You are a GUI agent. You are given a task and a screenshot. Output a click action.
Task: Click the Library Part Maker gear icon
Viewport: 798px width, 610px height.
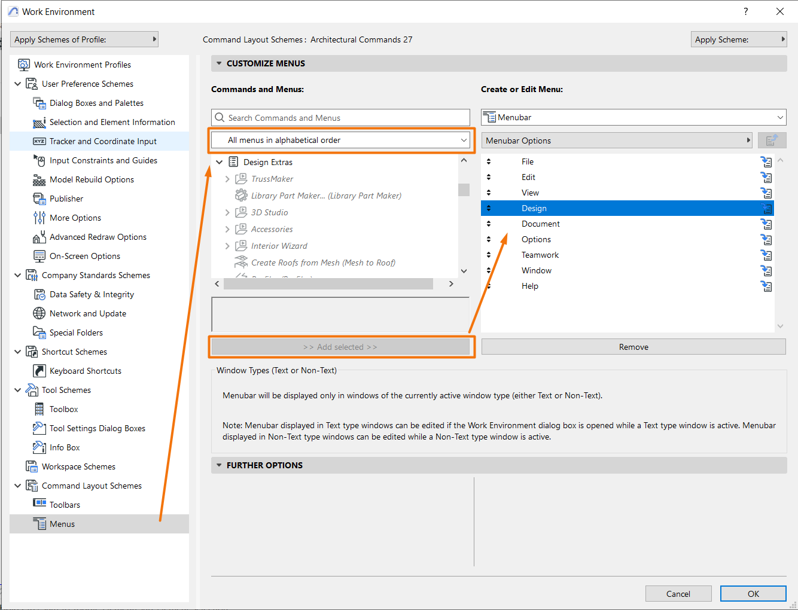(x=242, y=195)
